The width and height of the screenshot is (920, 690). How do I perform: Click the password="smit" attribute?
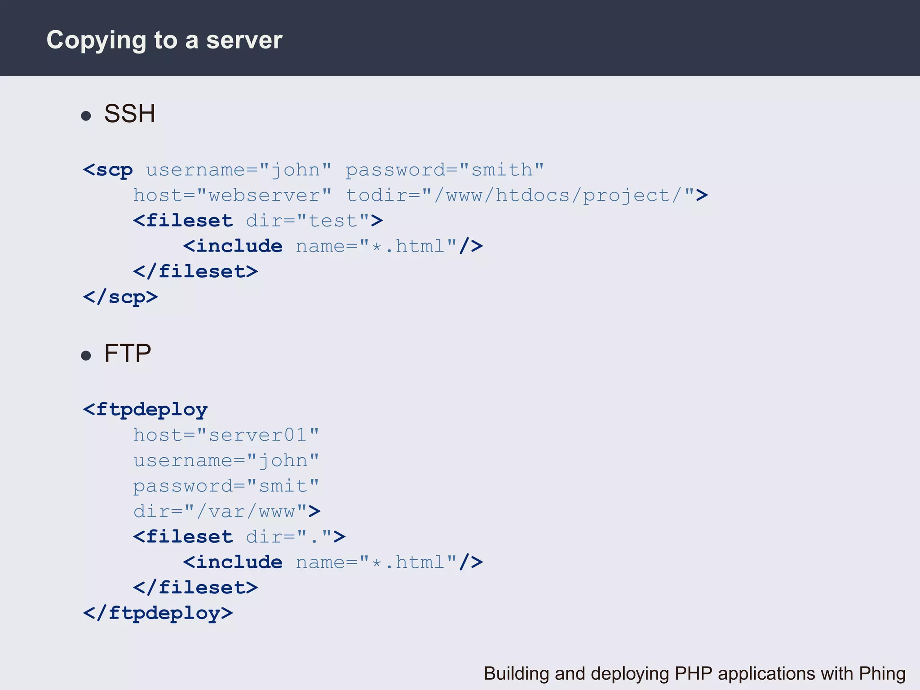226,486
